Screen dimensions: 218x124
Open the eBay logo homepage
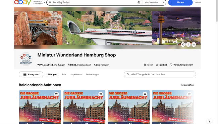pos(23,2)
